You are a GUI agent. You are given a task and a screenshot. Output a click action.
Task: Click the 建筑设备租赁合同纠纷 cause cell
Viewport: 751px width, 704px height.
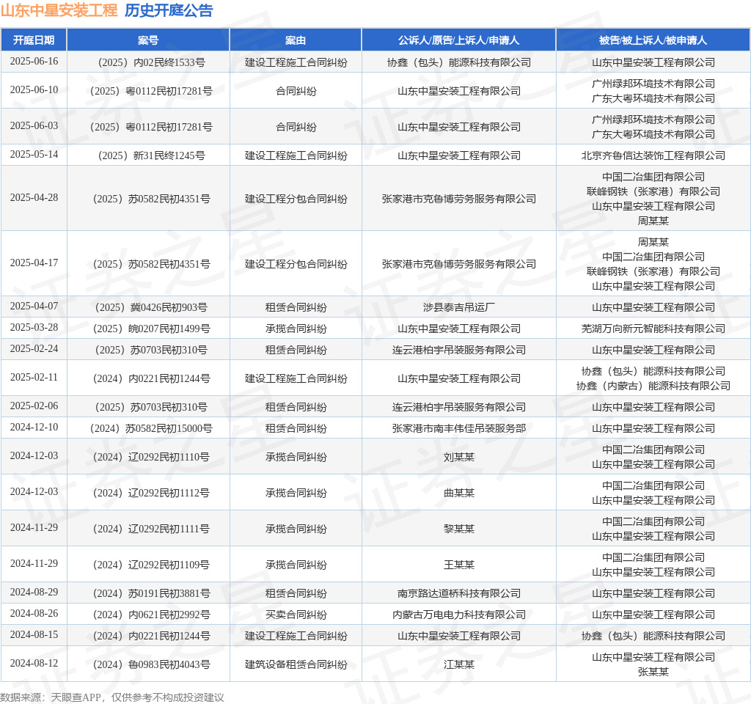pyautogui.click(x=296, y=664)
